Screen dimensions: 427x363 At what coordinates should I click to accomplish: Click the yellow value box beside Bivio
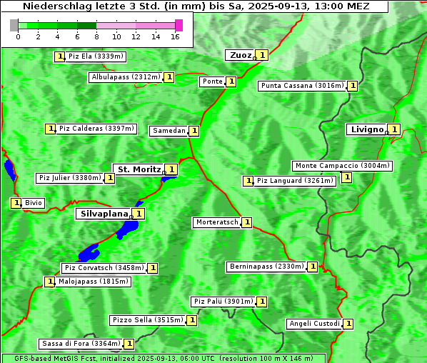coord(16,204)
